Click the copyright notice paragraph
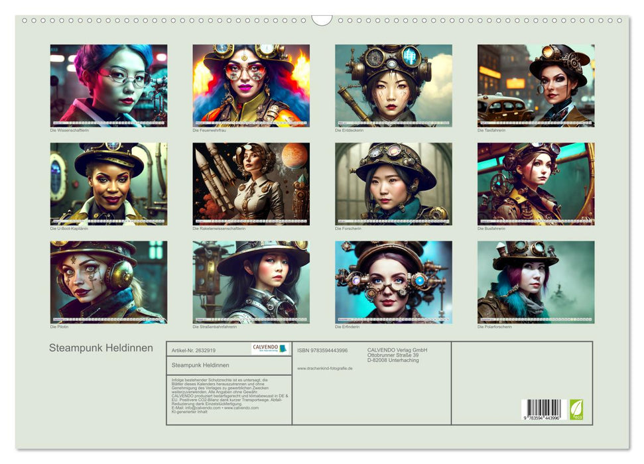644x464 pixels. [x=230, y=396]
